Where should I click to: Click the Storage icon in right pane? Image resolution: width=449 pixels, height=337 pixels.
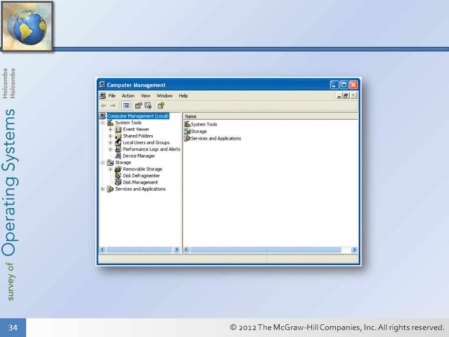(x=187, y=131)
